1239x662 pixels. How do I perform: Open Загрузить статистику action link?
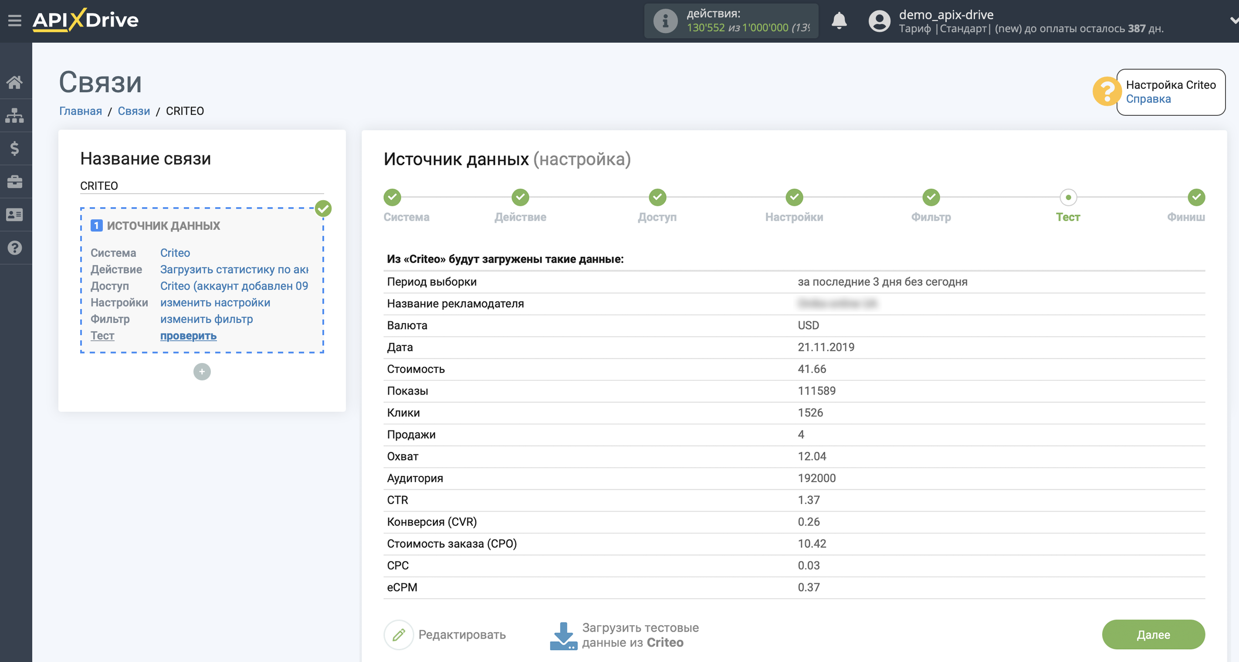(234, 269)
